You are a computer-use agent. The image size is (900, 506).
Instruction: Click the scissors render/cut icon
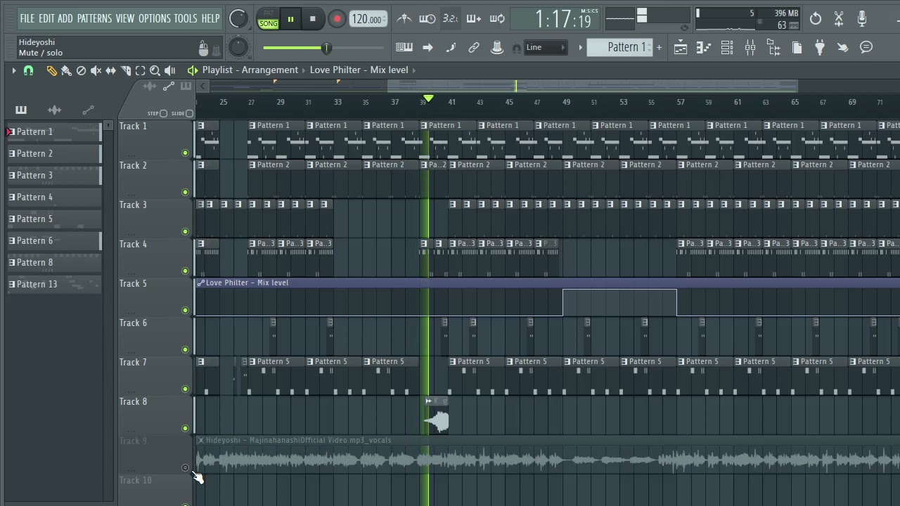tap(839, 19)
